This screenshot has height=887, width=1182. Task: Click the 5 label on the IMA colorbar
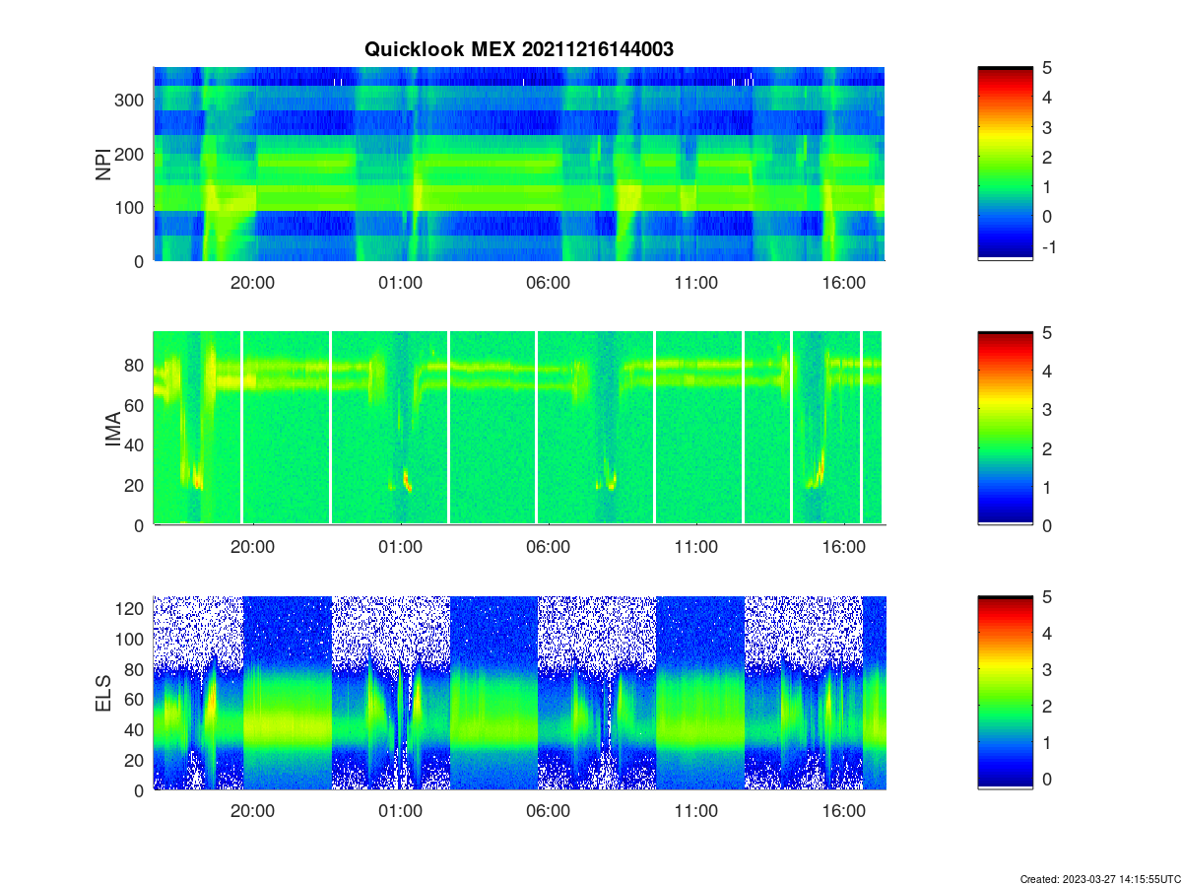pyautogui.click(x=1047, y=333)
